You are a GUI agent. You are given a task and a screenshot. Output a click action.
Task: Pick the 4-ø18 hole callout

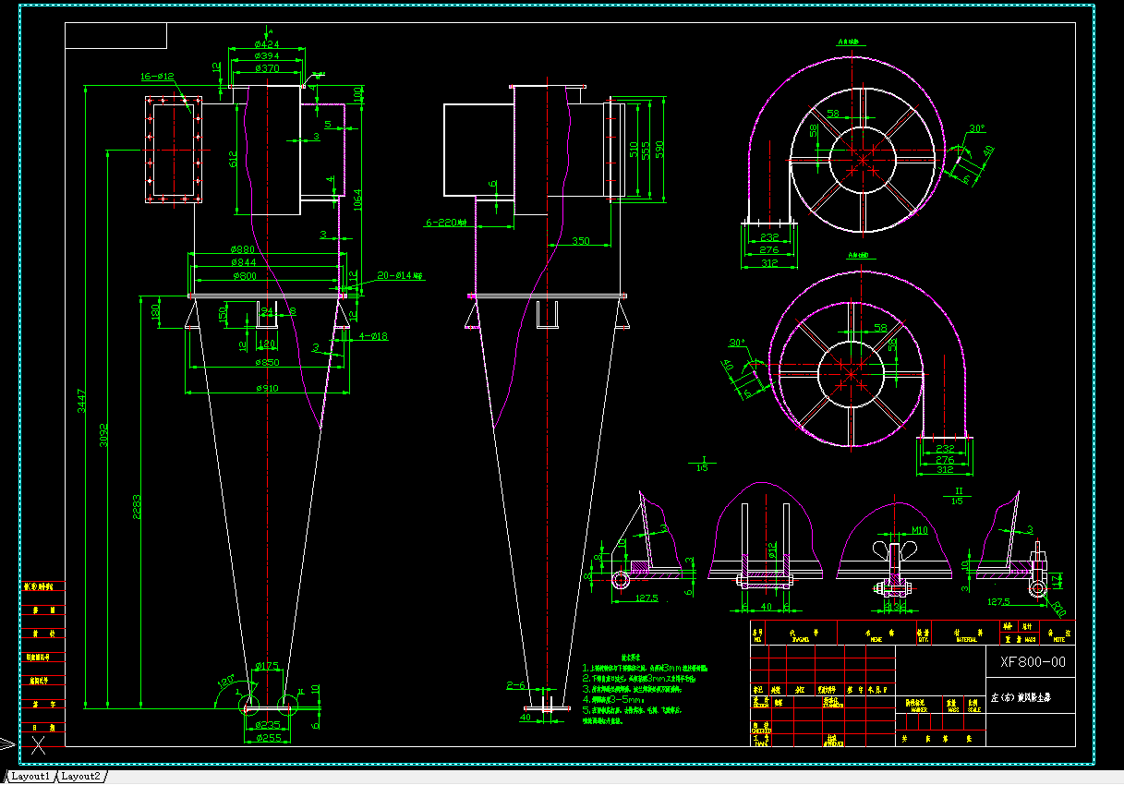click(x=374, y=336)
